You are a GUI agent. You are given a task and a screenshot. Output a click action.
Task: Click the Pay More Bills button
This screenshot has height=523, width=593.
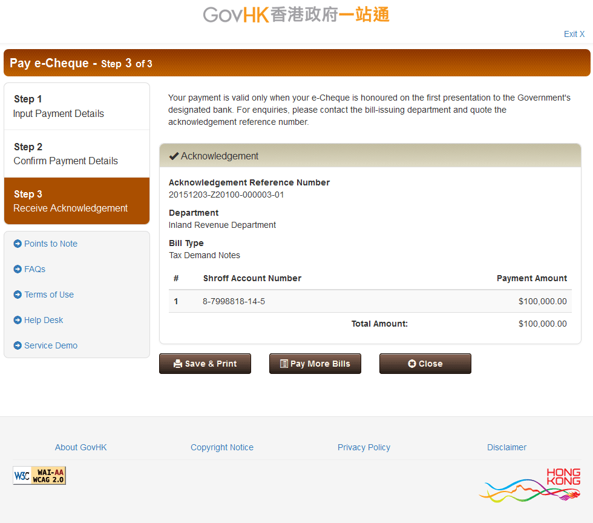[315, 364]
